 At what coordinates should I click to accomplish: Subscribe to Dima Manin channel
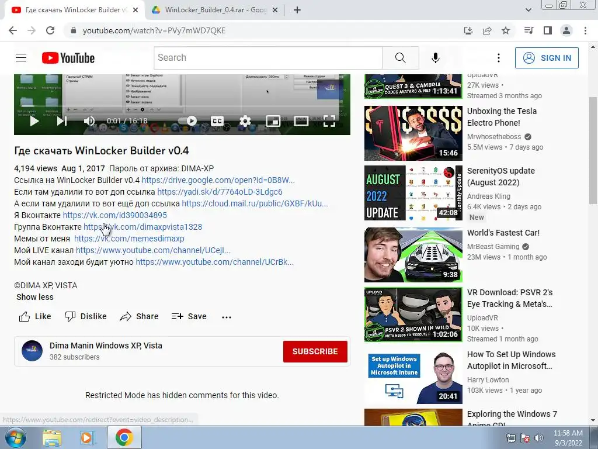point(315,351)
